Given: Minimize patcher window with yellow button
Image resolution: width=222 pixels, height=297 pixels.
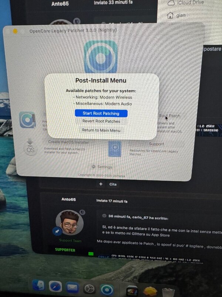Looking at the screenshot, I should point(15,31).
